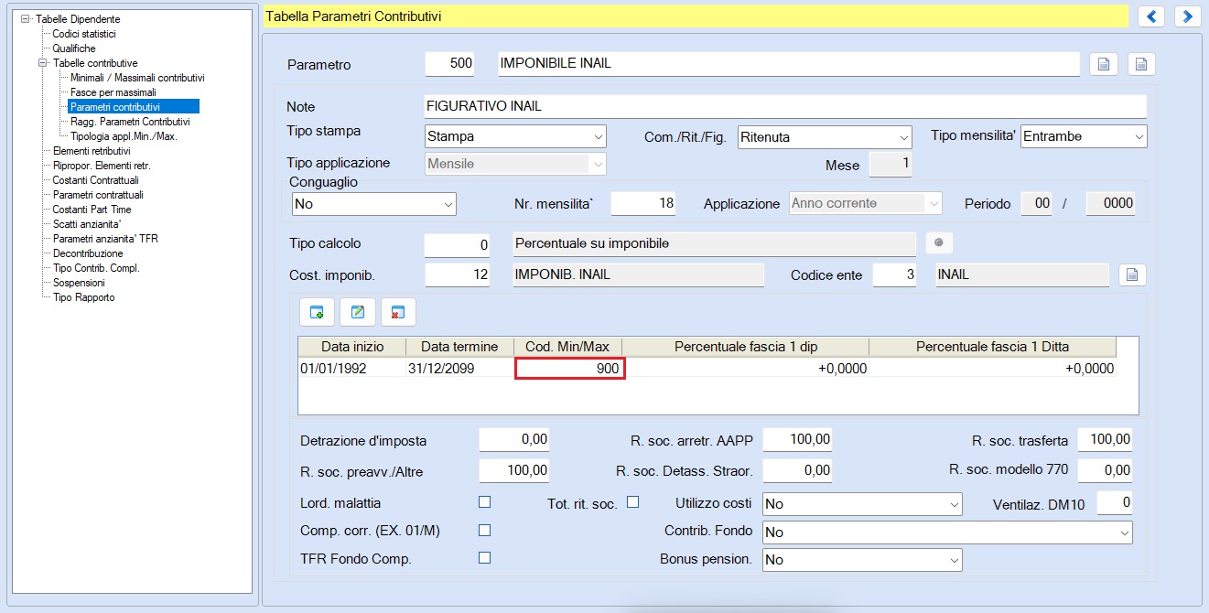Click Data inizio column header

click(x=351, y=347)
